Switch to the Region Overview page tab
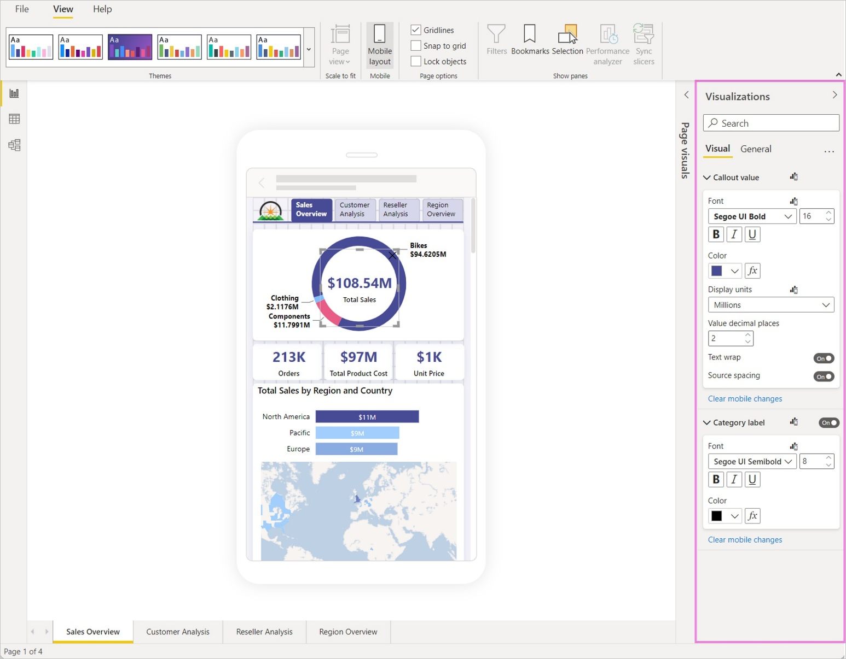The image size is (846, 659). [348, 632]
